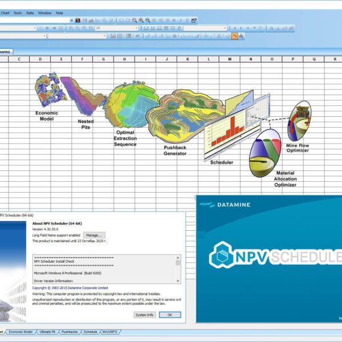Viewport: 342px width, 342px height.
Task: Switch to the MAO/MFO sheet tab
Action: [109, 332]
